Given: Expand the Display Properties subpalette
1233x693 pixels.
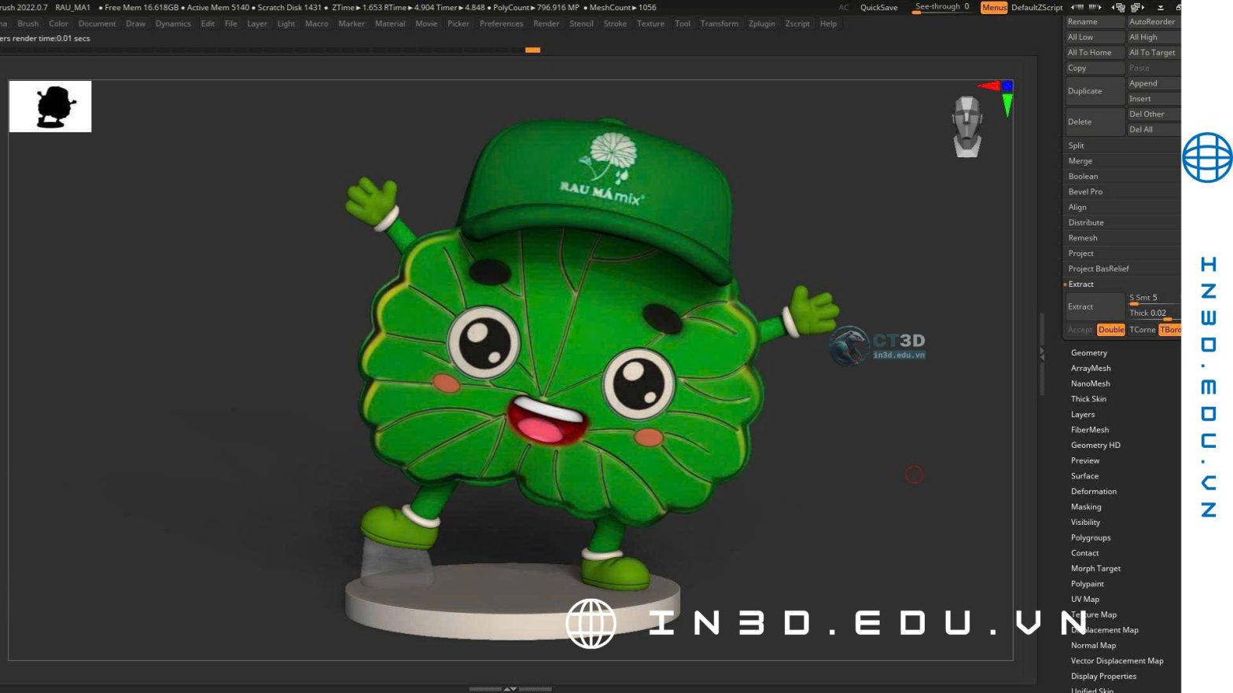Looking at the screenshot, I should pos(1103,676).
